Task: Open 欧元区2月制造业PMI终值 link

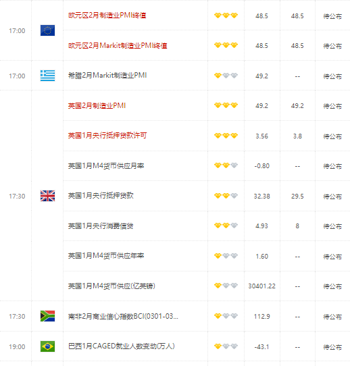Action: tap(107, 16)
